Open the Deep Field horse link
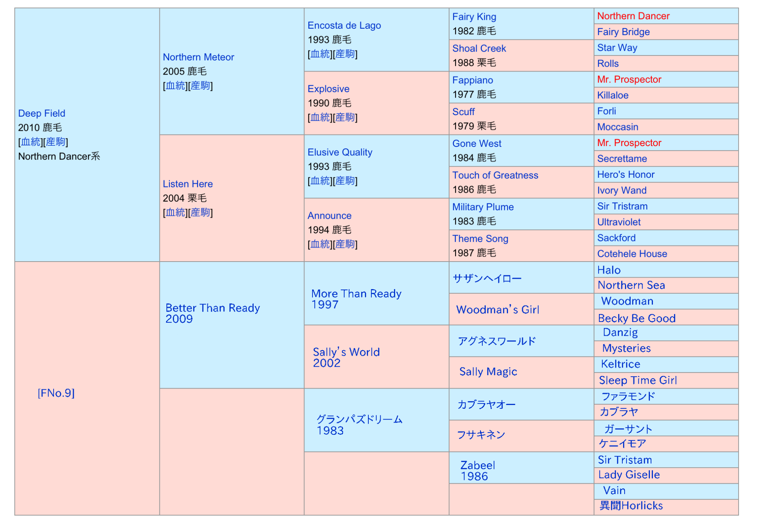The height and width of the screenshot is (522, 765). pos(42,113)
